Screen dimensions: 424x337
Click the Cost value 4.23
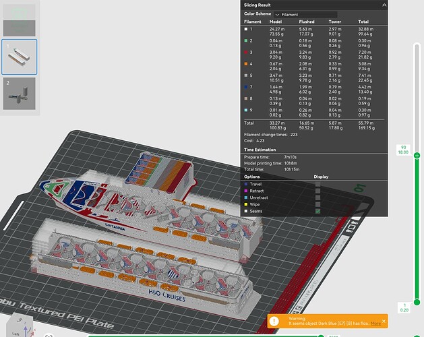260,141
